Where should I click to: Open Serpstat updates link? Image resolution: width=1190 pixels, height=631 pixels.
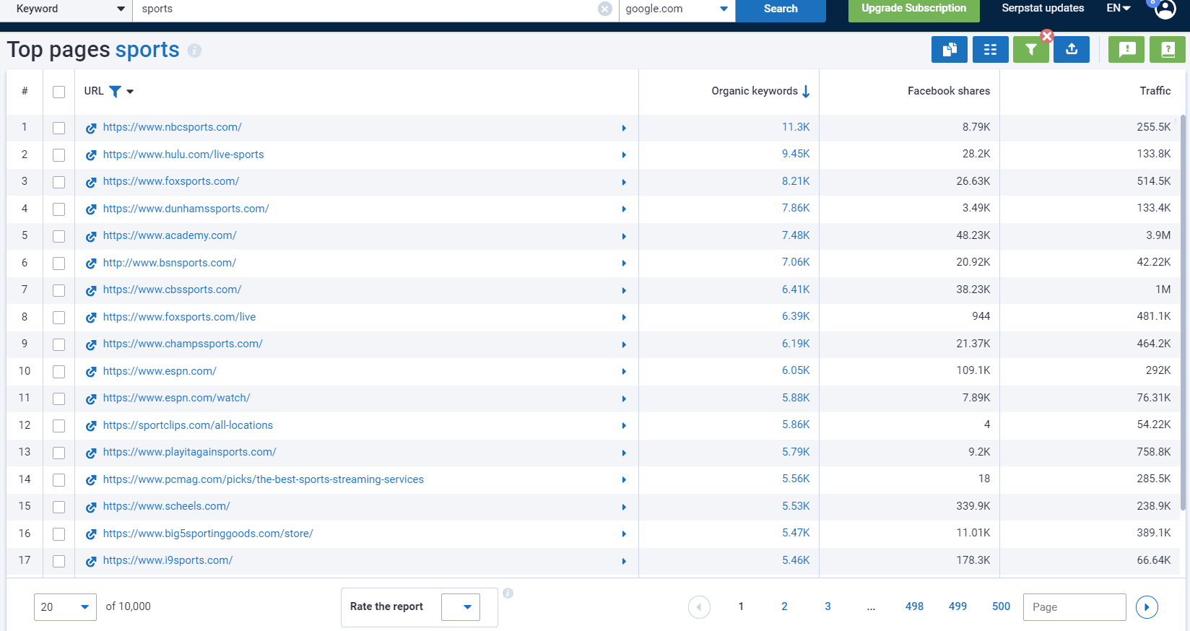click(1043, 8)
